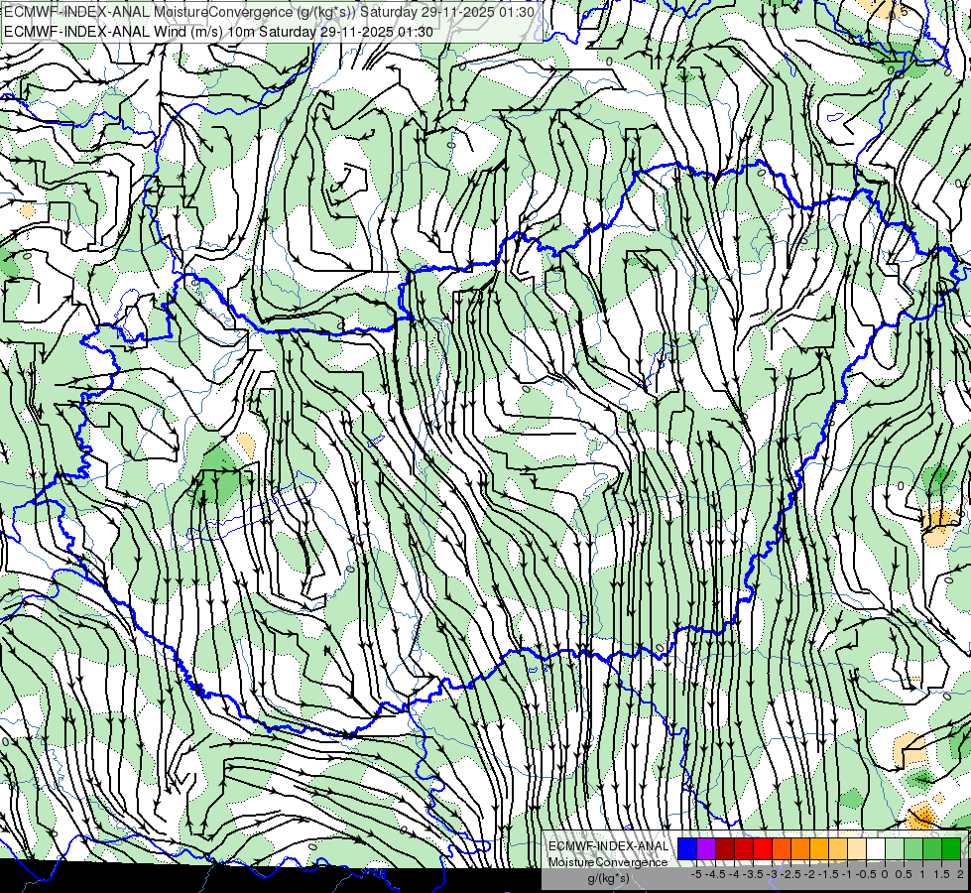Click the -5 tick label on legend scale
971x893 pixels.
tap(696, 874)
